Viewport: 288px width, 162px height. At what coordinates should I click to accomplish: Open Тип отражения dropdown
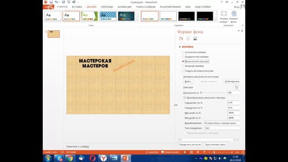coord(222,128)
